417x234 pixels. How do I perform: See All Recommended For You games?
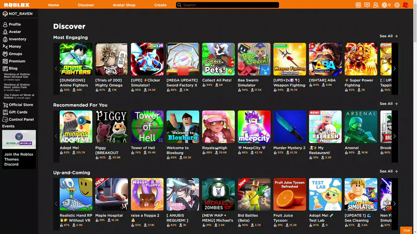tap(389, 104)
